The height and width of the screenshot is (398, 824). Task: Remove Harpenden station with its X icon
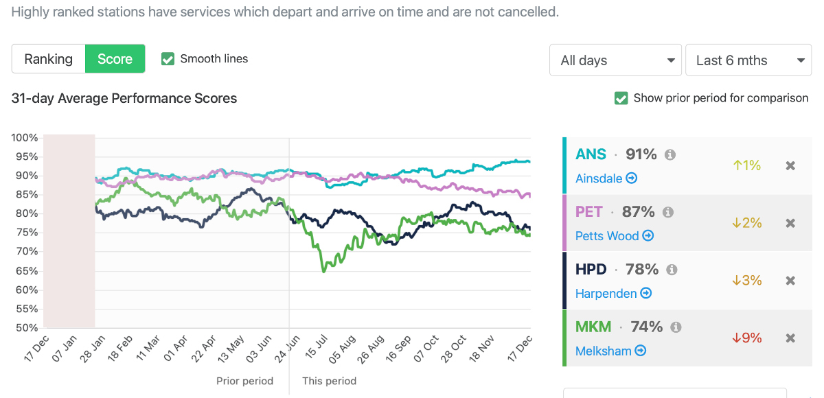[790, 280]
